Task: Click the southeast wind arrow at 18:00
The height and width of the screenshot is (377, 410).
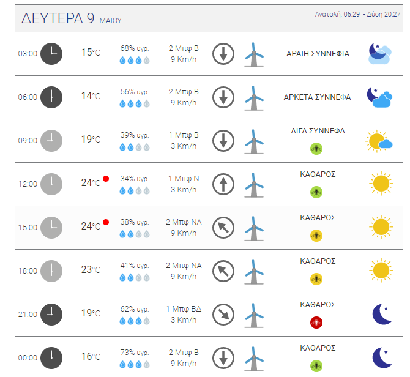Action: tap(223, 271)
